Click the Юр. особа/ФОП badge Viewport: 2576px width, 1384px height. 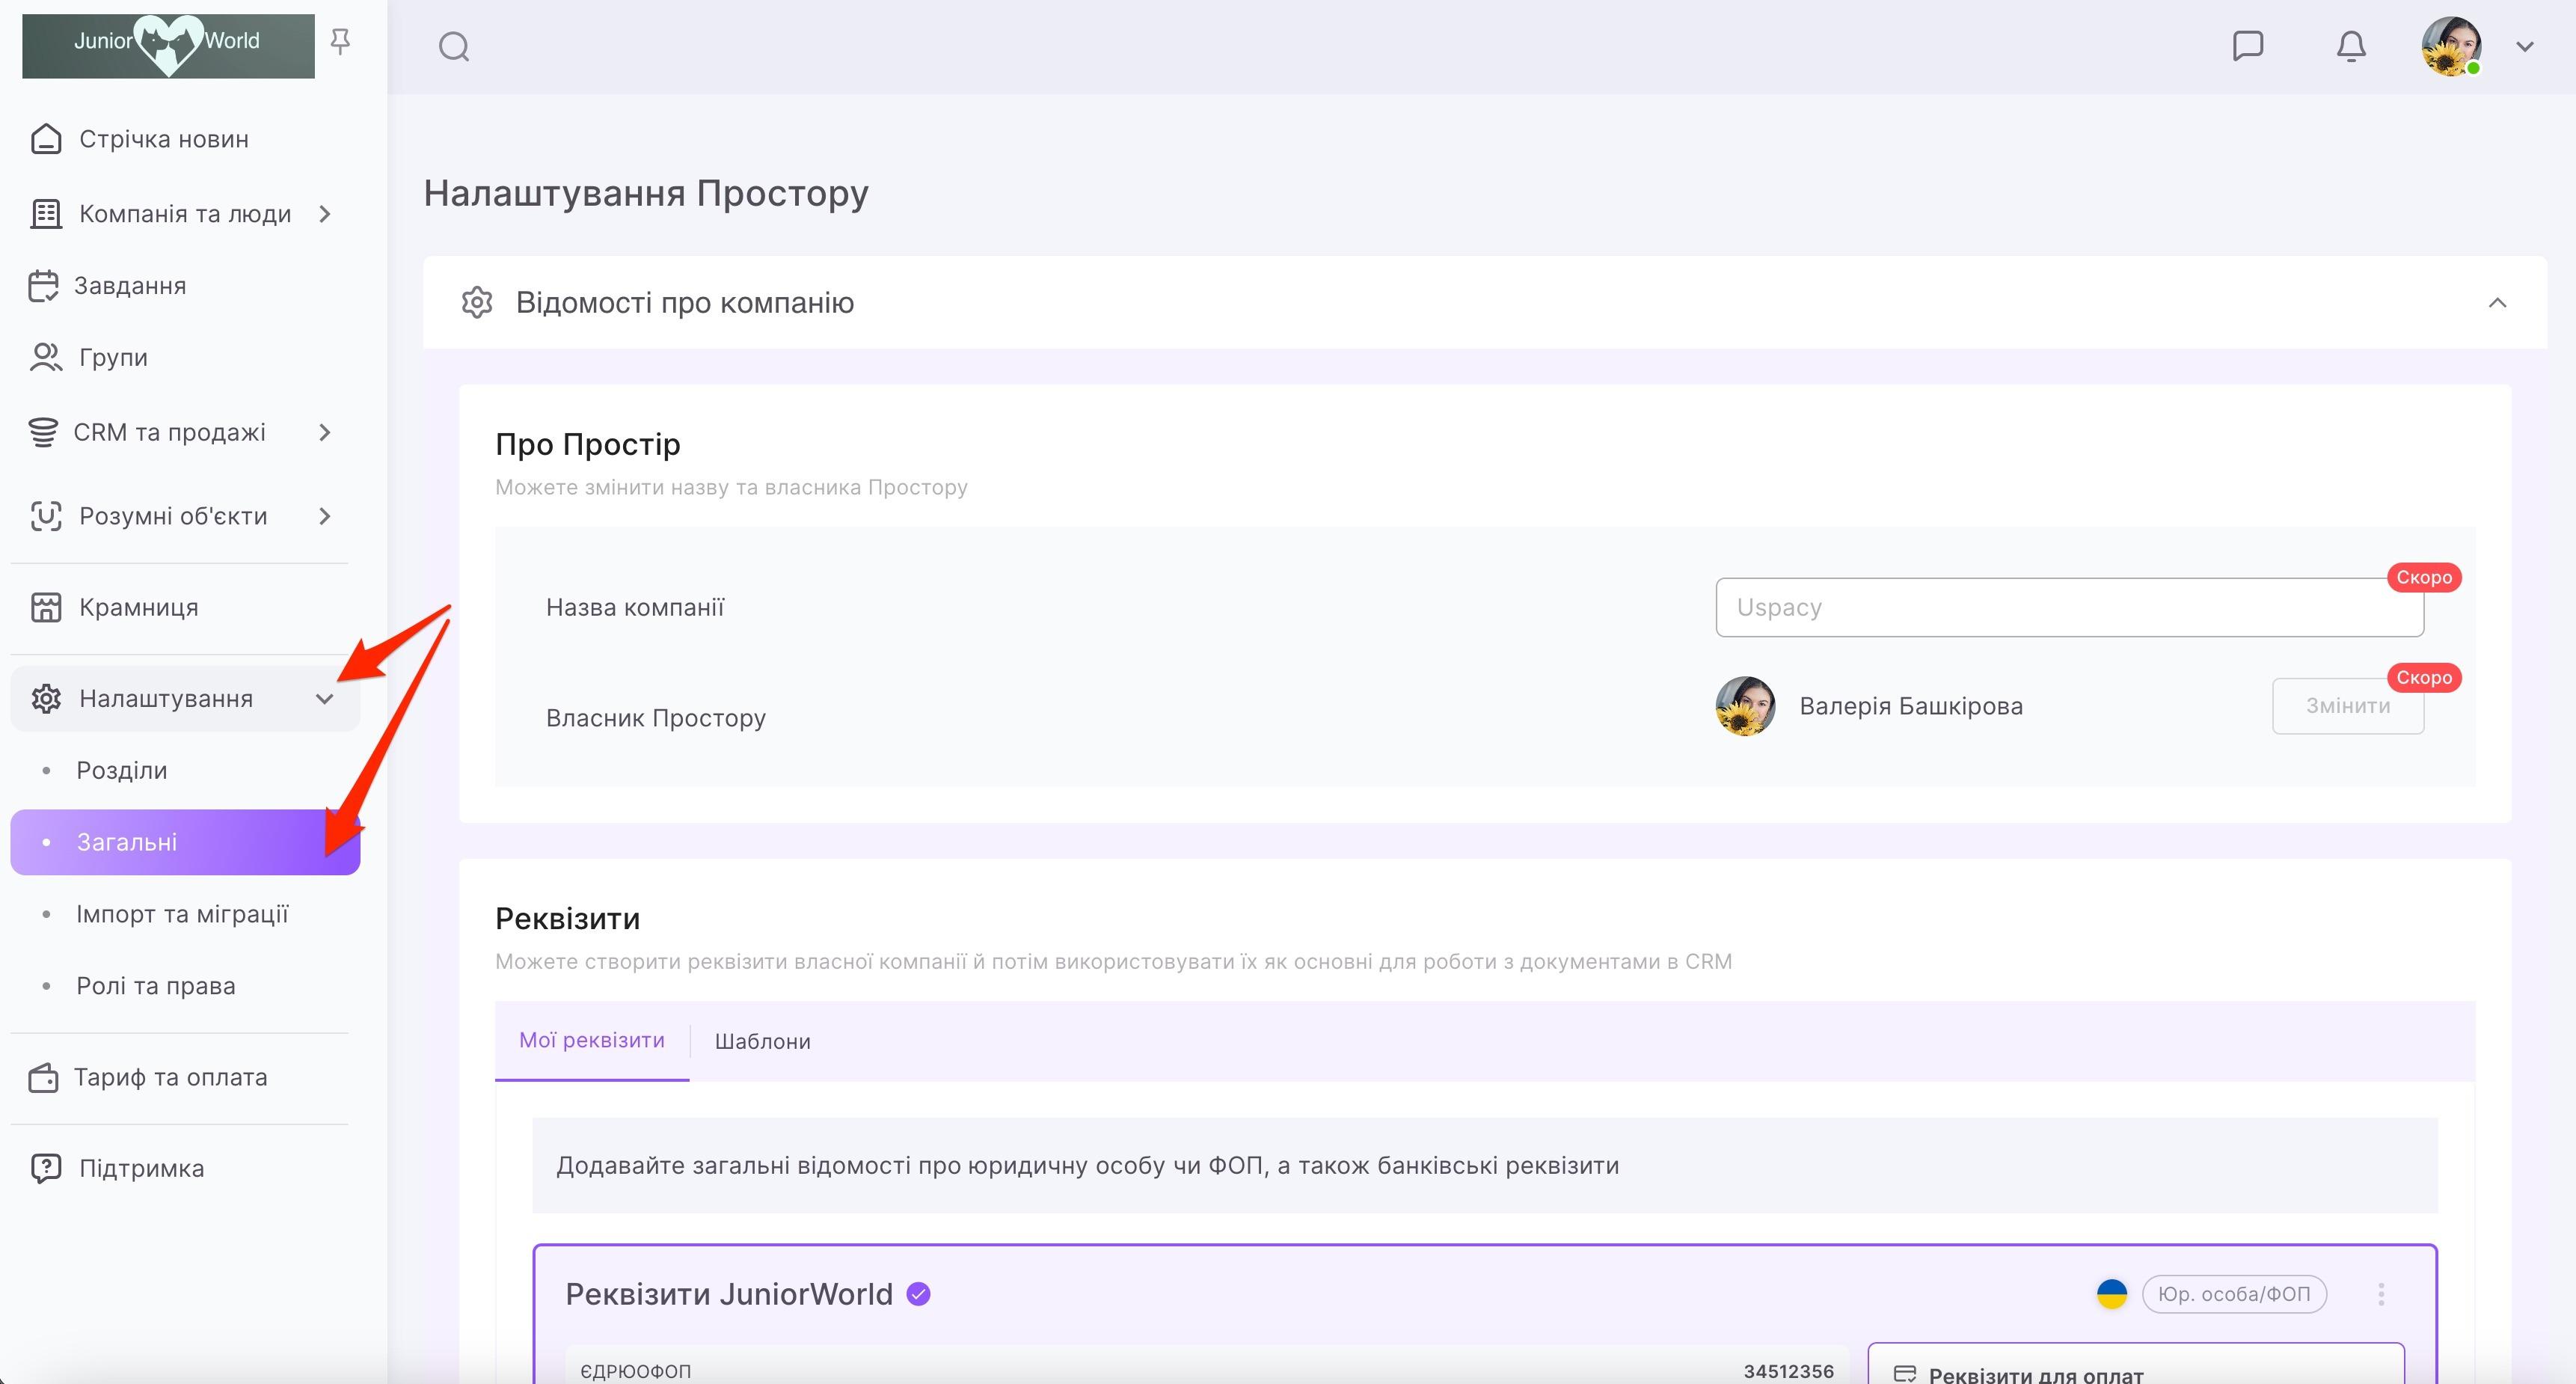pos(2233,1294)
